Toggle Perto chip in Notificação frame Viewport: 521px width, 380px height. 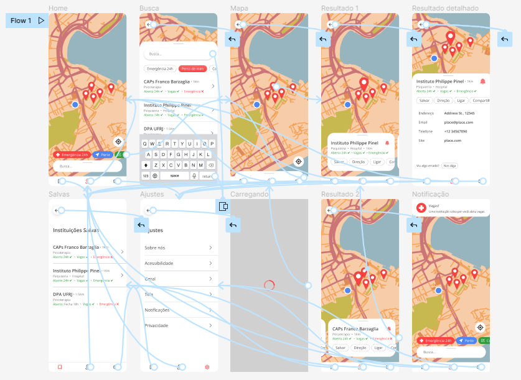tap(466, 340)
